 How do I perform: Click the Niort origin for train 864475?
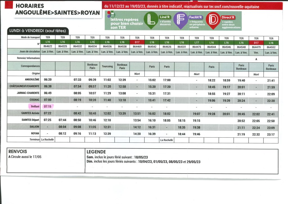pos(197,74)
